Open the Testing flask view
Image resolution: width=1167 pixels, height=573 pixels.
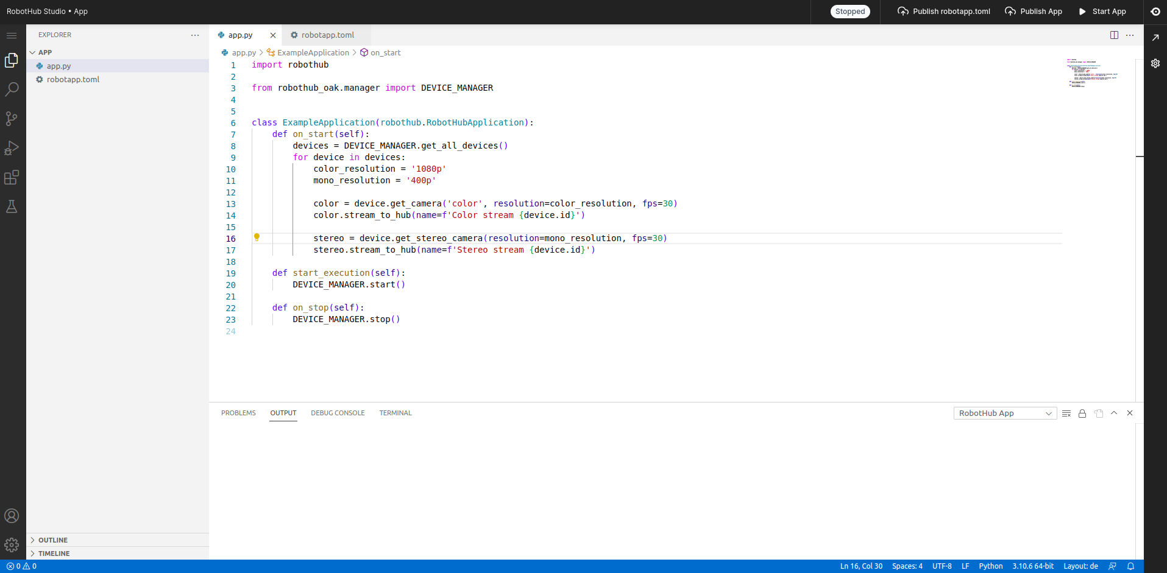12,206
